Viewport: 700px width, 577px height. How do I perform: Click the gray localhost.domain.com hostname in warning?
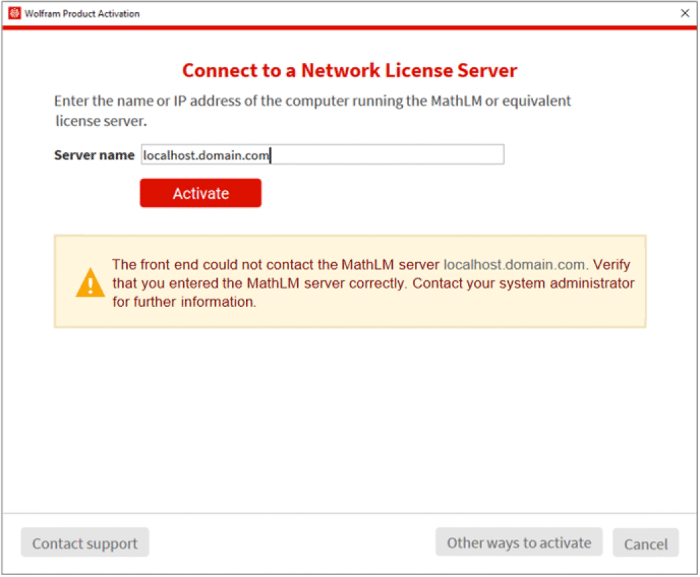pos(513,265)
